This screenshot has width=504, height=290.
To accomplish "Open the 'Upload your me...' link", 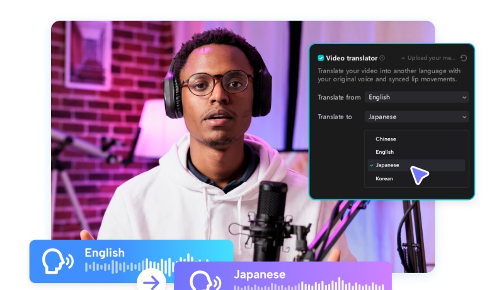I will 433,58.
